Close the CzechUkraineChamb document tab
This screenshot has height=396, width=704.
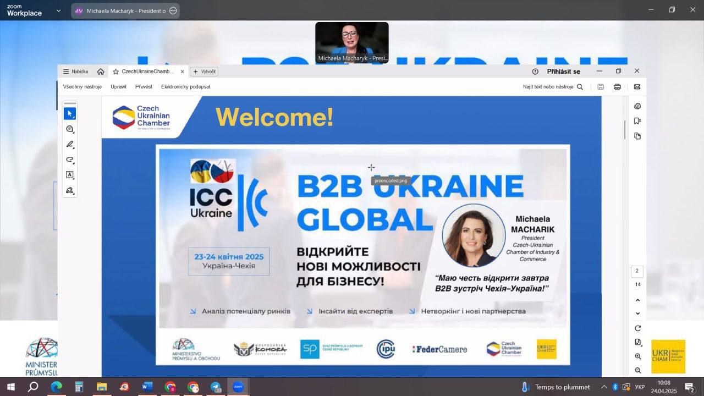tap(183, 71)
